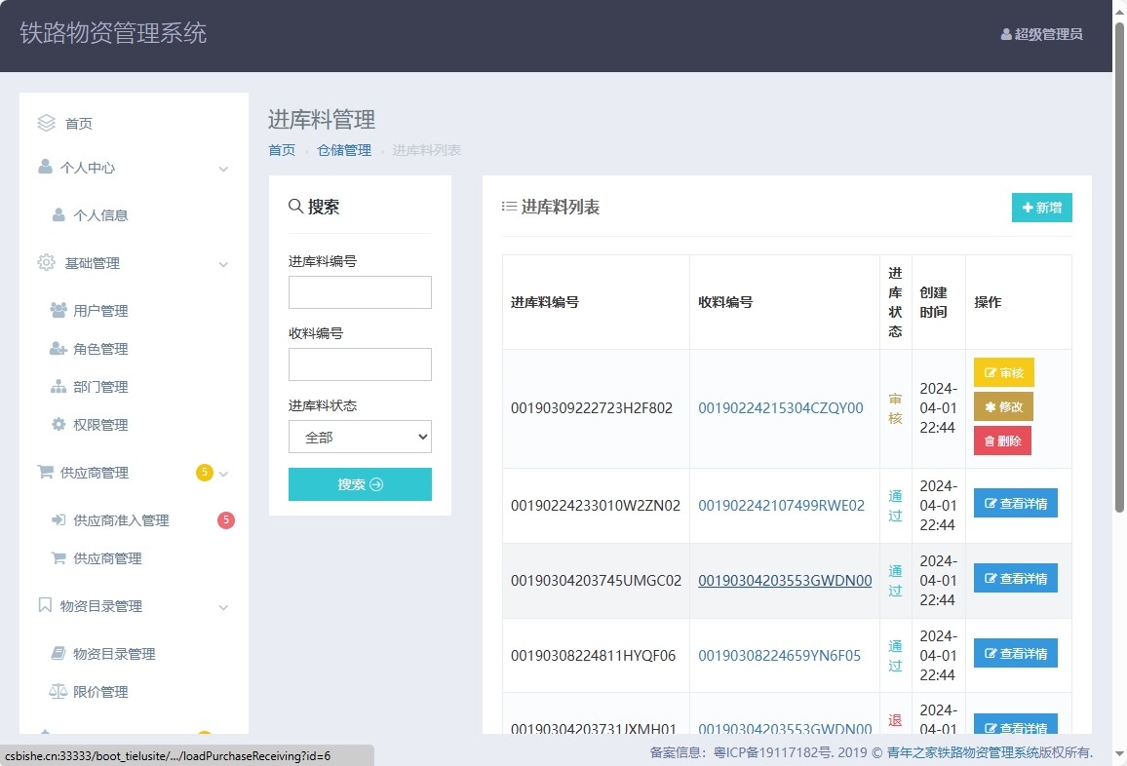Open 部门管理 department tree icon
1127x766 pixels.
(x=59, y=386)
